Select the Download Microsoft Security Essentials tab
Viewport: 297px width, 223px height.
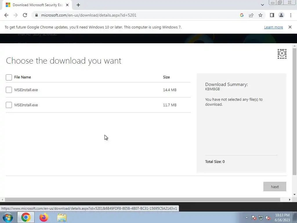pos(37,5)
